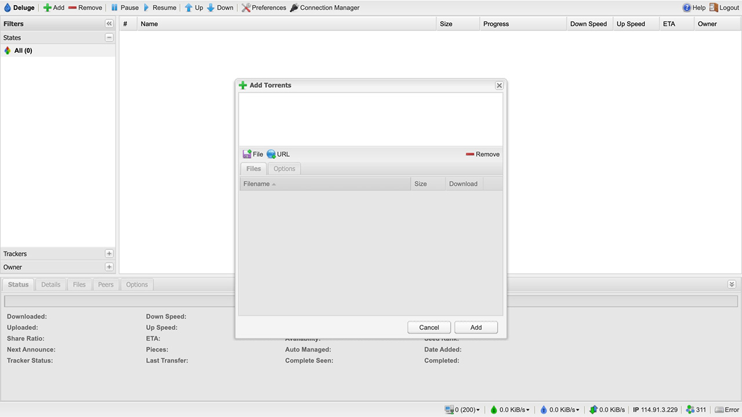Collapse the Filters sidebar panel
742x417 pixels.
[x=109, y=24]
